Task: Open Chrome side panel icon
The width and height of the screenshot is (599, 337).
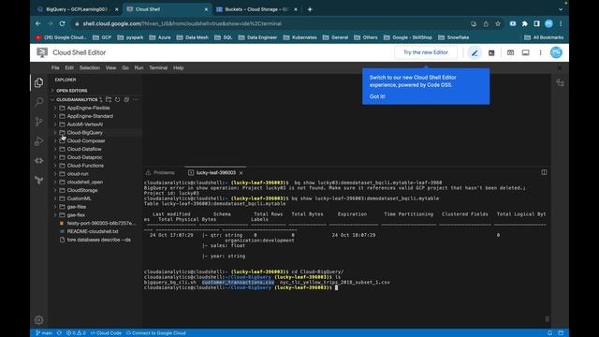Action: [x=536, y=23]
